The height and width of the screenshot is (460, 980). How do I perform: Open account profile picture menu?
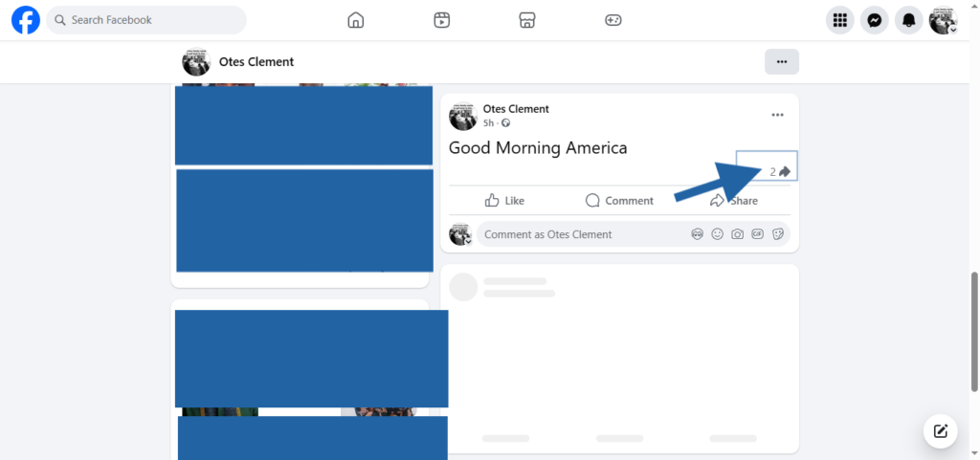(943, 20)
